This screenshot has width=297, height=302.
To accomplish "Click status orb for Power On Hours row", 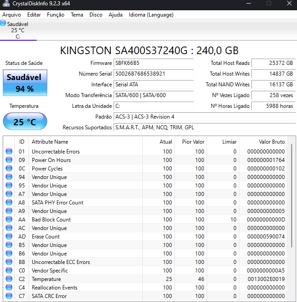I will pyautogui.click(x=9, y=160).
